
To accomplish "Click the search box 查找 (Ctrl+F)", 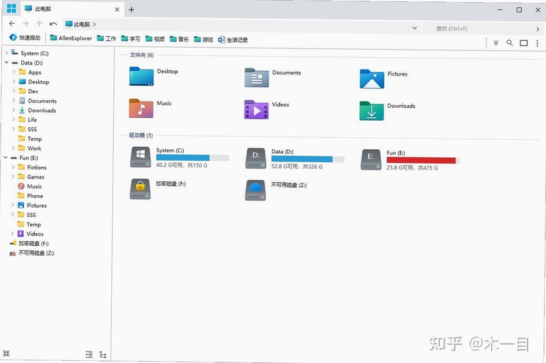I will pos(478,29).
